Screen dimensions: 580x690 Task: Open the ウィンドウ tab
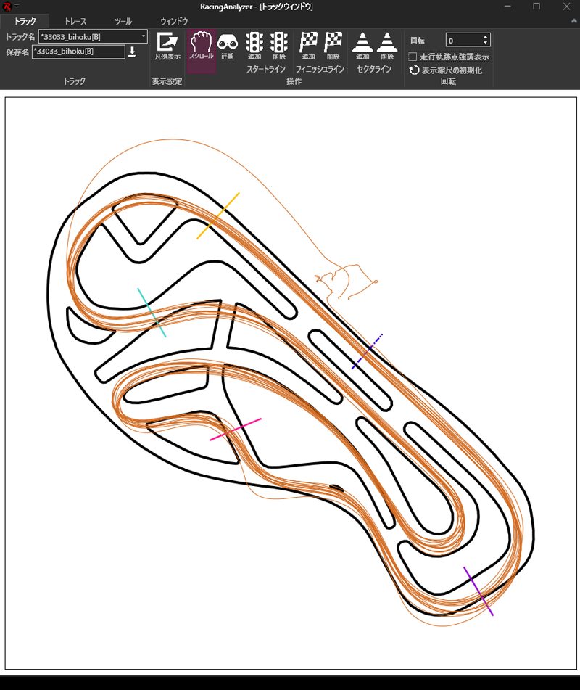click(173, 21)
